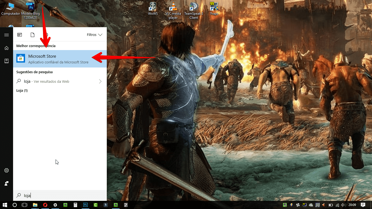372x209 pixels.
Task: Select the Modelo Blog 1200x628 desktop file
Action: [30, 11]
